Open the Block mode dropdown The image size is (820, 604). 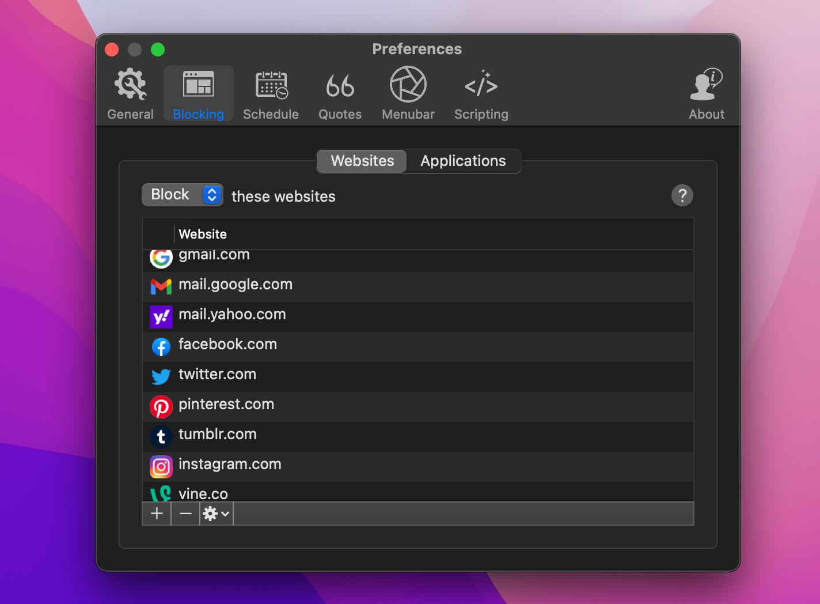[x=183, y=195]
